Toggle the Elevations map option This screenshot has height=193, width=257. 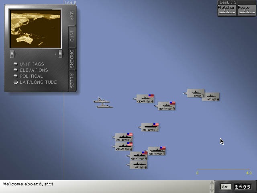click(x=16, y=70)
